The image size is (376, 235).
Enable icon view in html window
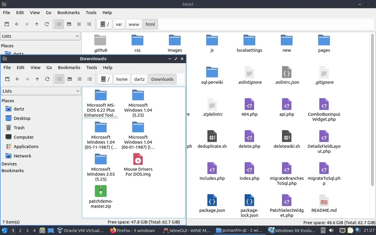[x=59, y=24]
